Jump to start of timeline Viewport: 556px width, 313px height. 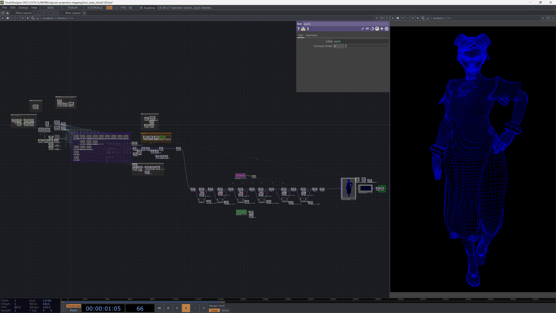click(159, 308)
